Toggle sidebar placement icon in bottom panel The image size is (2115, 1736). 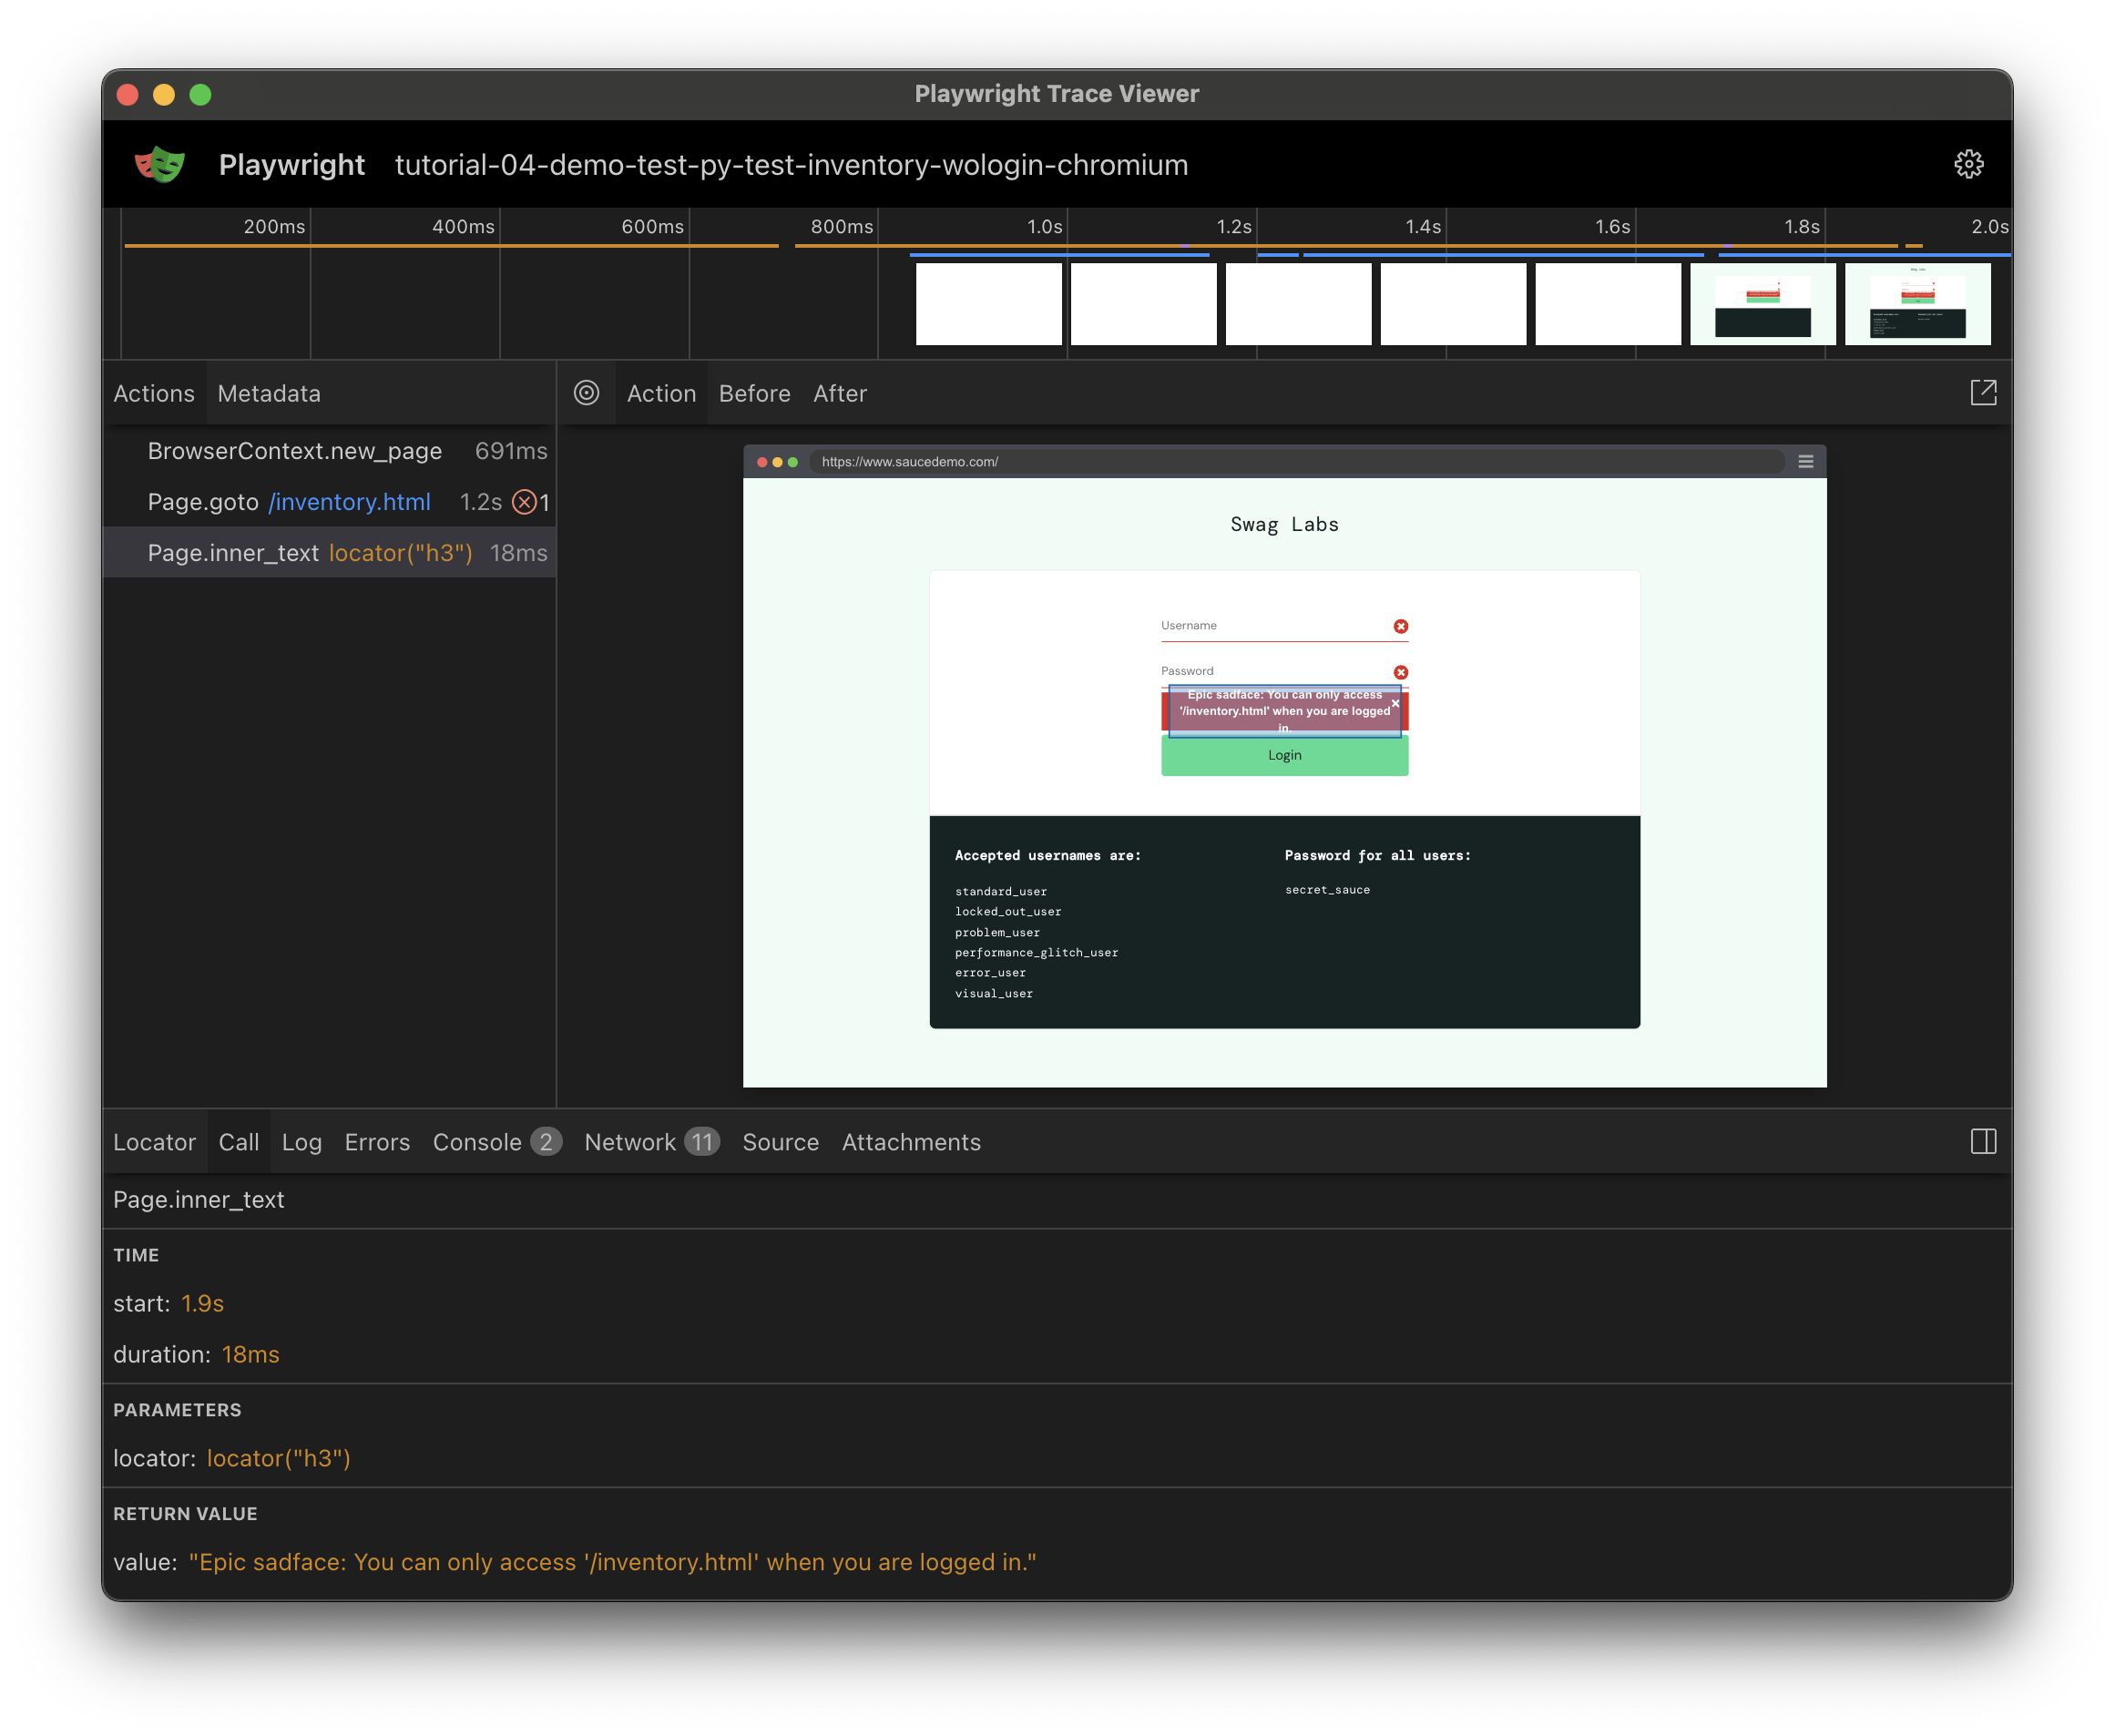coord(1983,1142)
